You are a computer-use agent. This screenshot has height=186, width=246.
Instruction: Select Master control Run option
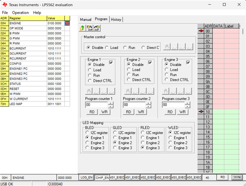[129, 48]
